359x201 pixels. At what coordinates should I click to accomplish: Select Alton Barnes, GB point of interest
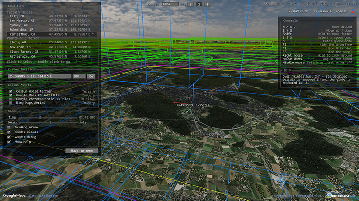pos(51,52)
